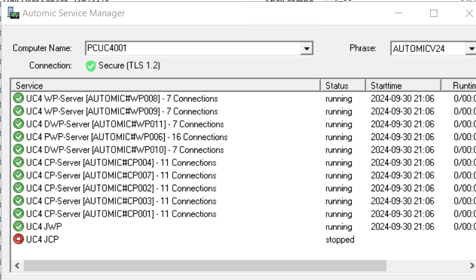Click the Computer Name label
The image size is (476, 280).
[42, 48]
